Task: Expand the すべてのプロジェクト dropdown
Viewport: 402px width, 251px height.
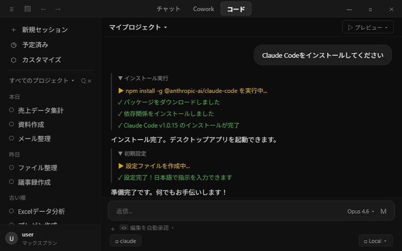Action: (x=42, y=80)
